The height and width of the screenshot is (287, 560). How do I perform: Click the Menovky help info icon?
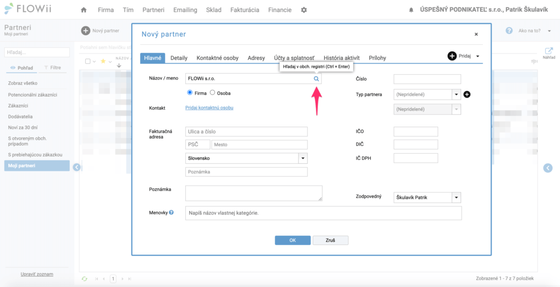pyautogui.click(x=171, y=212)
